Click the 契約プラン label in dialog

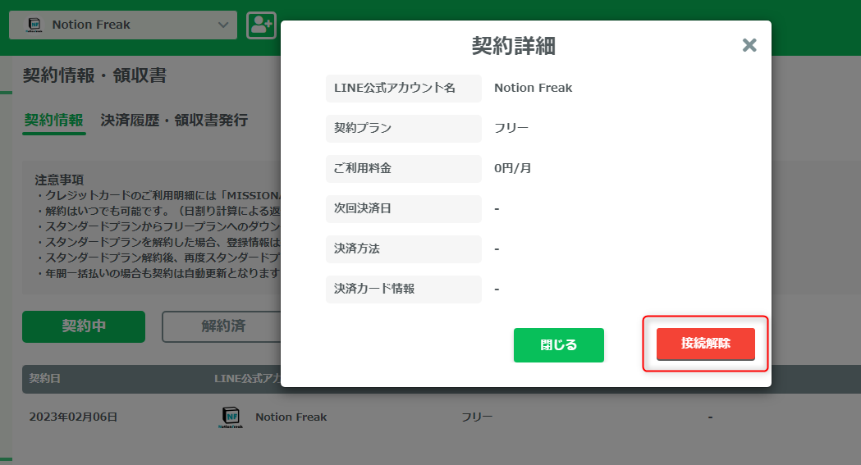[x=404, y=128]
